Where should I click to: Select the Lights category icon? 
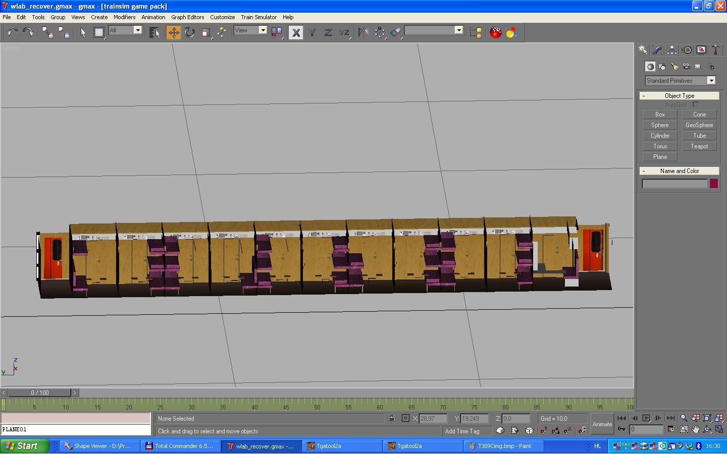[674, 67]
